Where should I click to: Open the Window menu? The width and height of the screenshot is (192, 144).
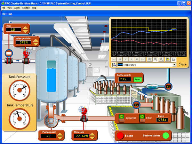[26, 8]
